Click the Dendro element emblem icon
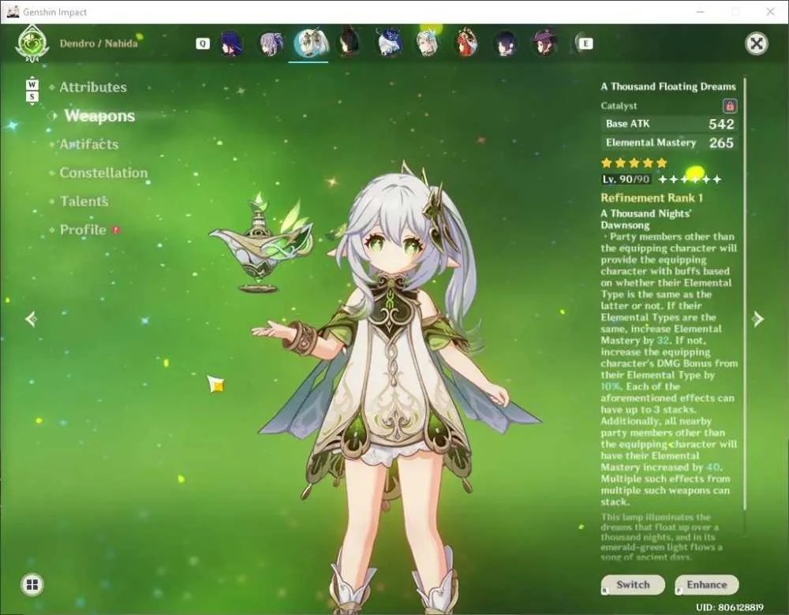The image size is (789, 615). pyautogui.click(x=32, y=43)
